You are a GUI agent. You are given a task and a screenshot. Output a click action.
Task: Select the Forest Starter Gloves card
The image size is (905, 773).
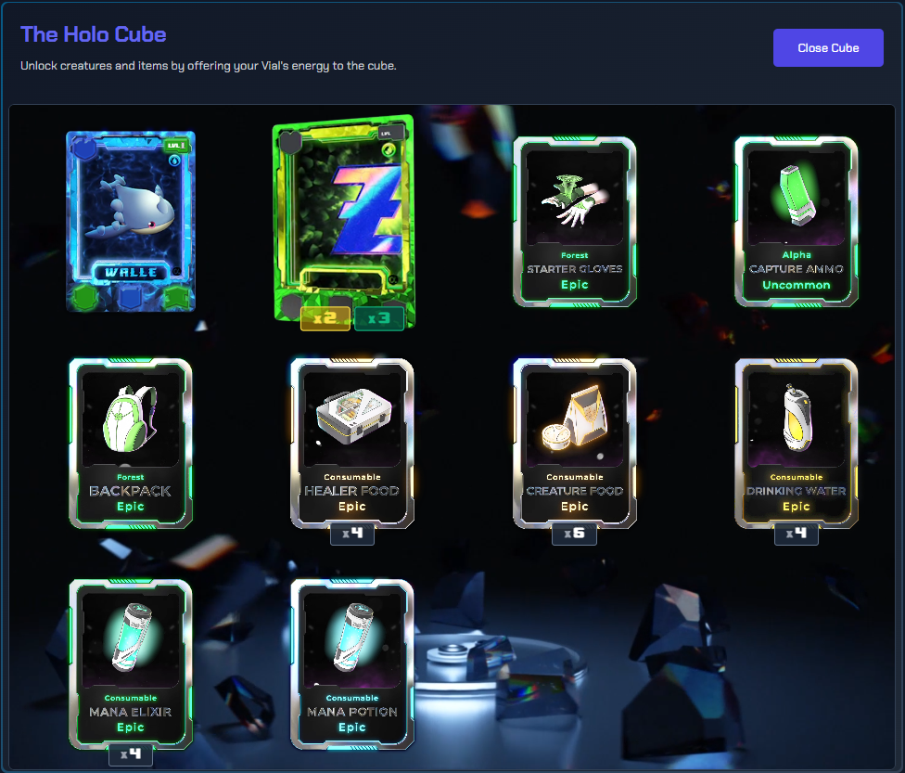574,221
